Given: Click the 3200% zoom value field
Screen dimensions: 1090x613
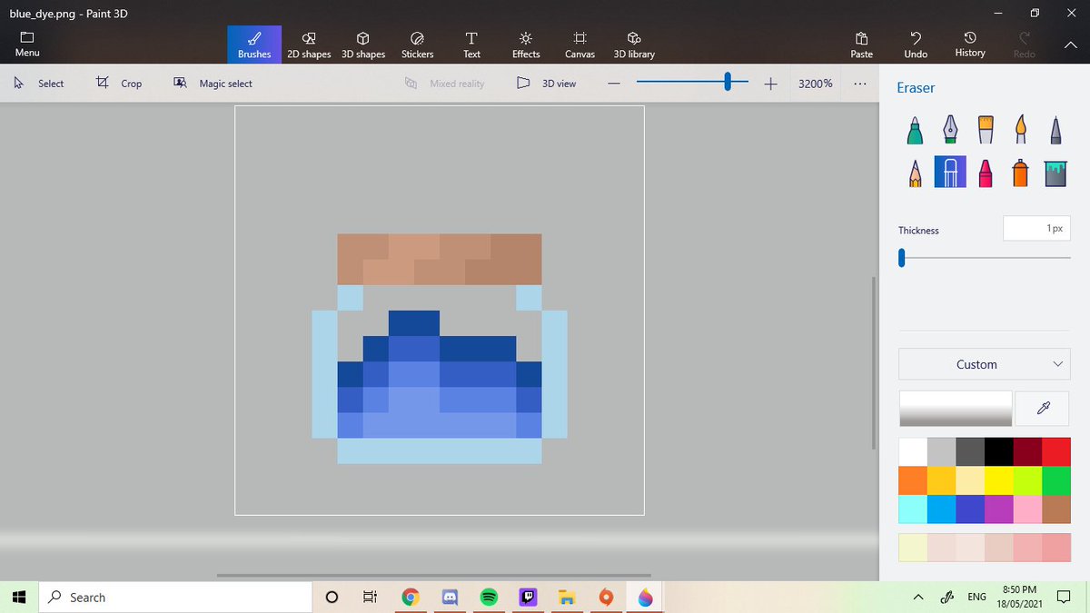Looking at the screenshot, I should tap(815, 84).
